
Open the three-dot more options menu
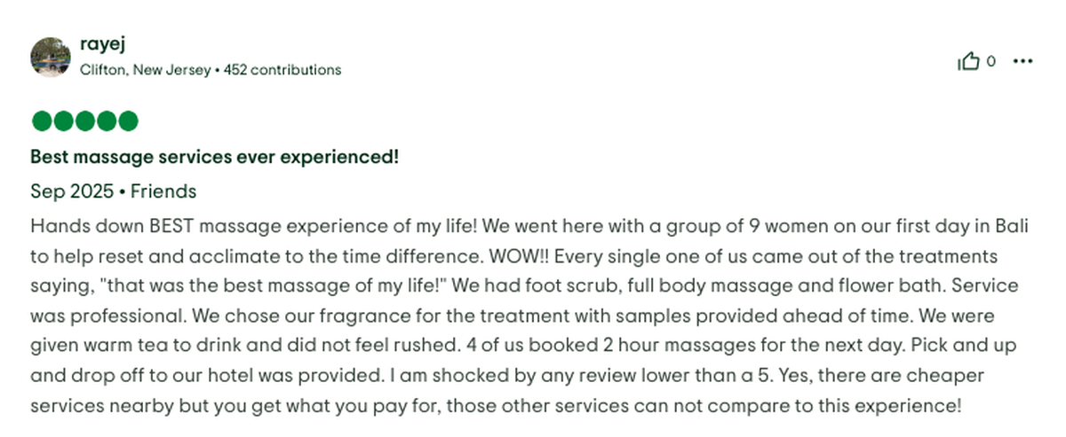1022,61
